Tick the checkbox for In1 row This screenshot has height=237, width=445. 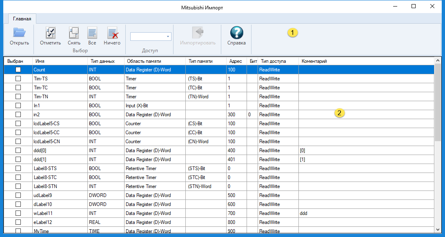tap(18, 106)
